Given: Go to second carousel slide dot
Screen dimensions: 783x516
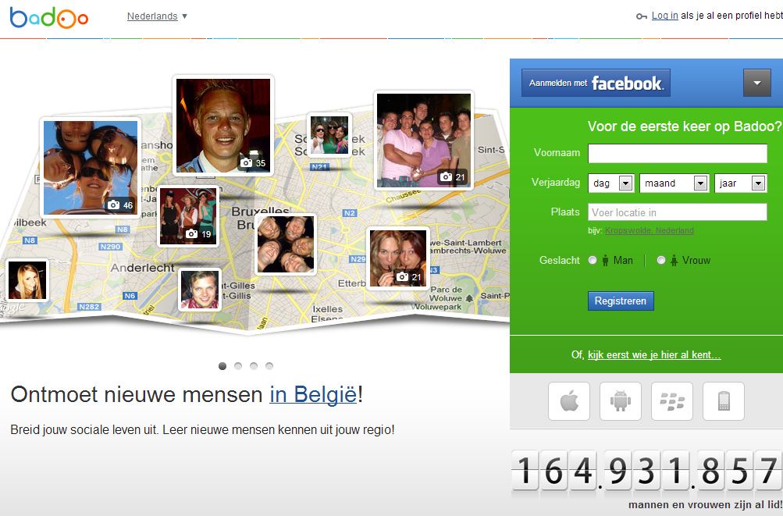Looking at the screenshot, I should pos(238,366).
